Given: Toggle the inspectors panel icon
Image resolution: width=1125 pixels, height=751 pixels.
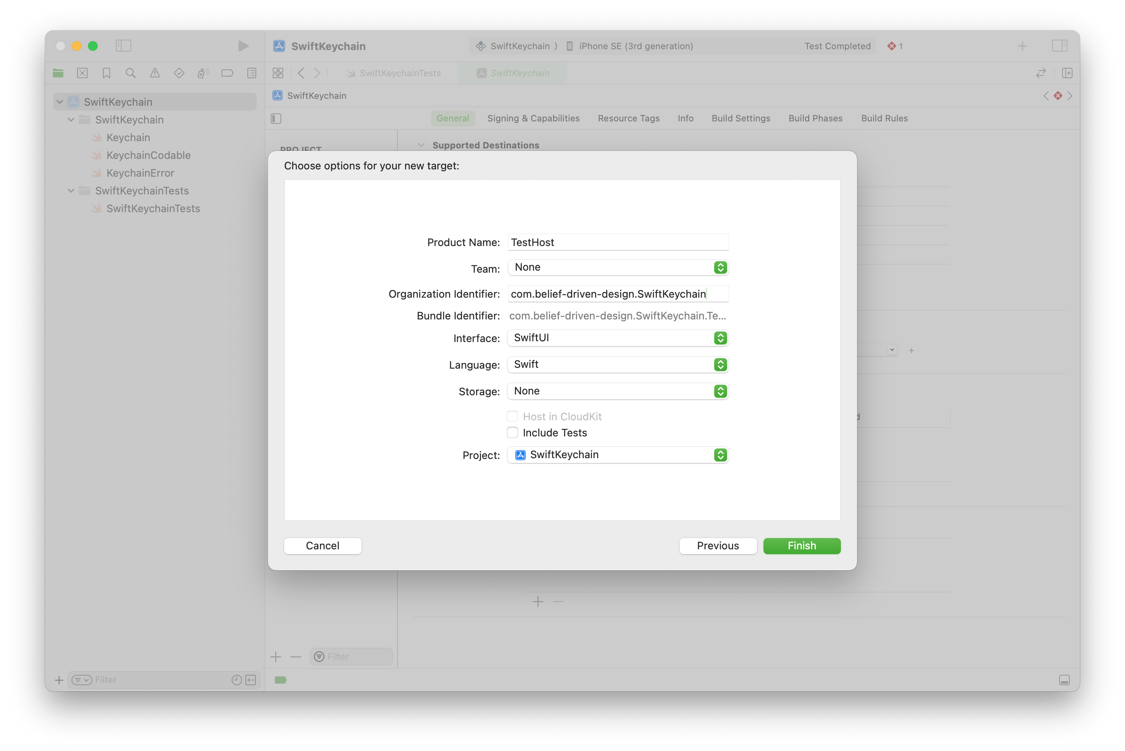Looking at the screenshot, I should [x=1059, y=46].
